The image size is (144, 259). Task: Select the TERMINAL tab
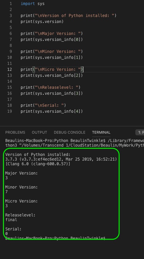click(101, 132)
